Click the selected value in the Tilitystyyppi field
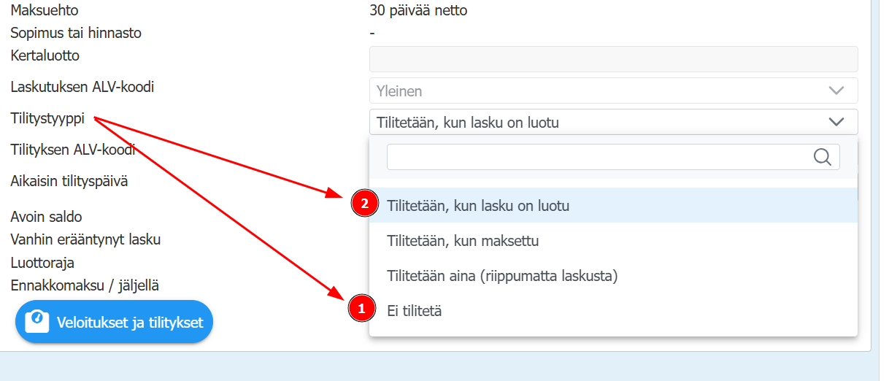Image resolution: width=889 pixels, height=381 pixels. pyautogui.click(x=468, y=123)
